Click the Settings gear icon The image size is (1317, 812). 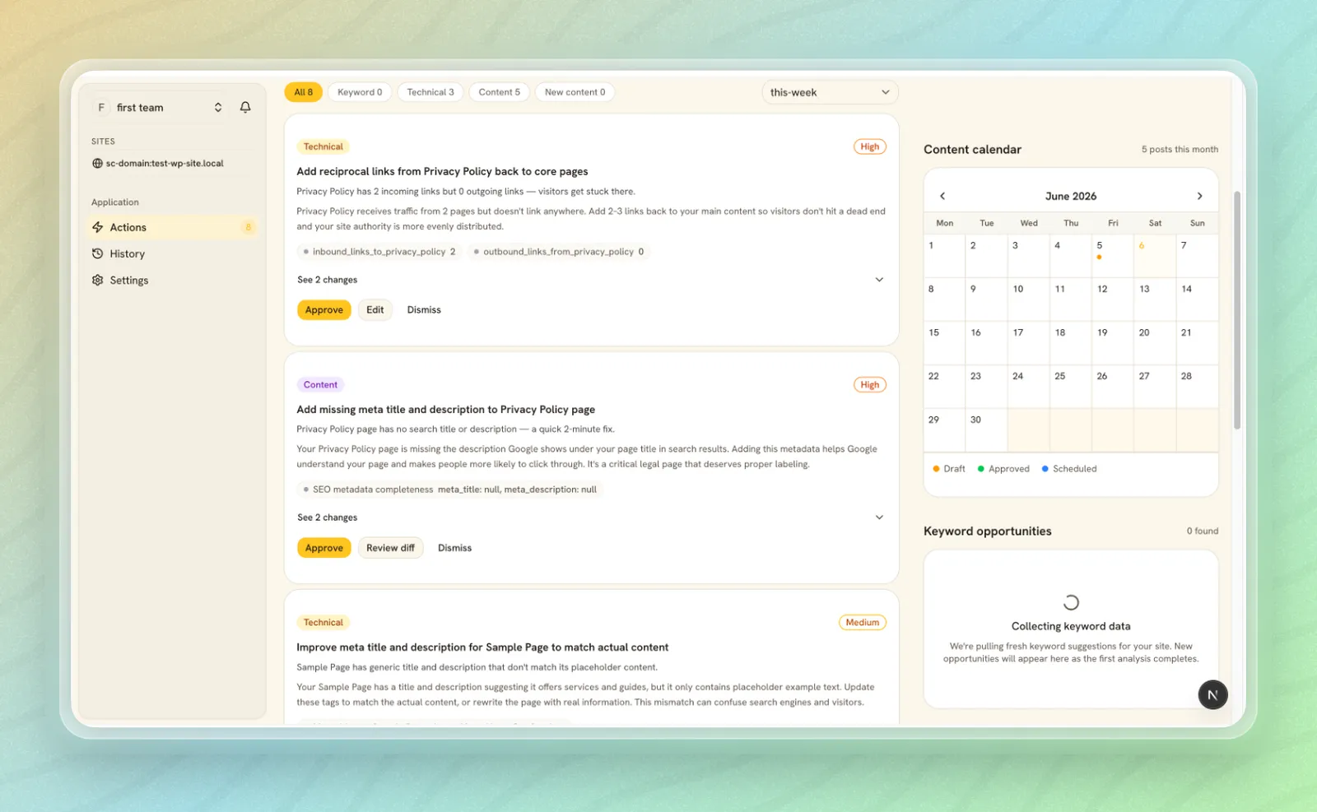pos(98,280)
